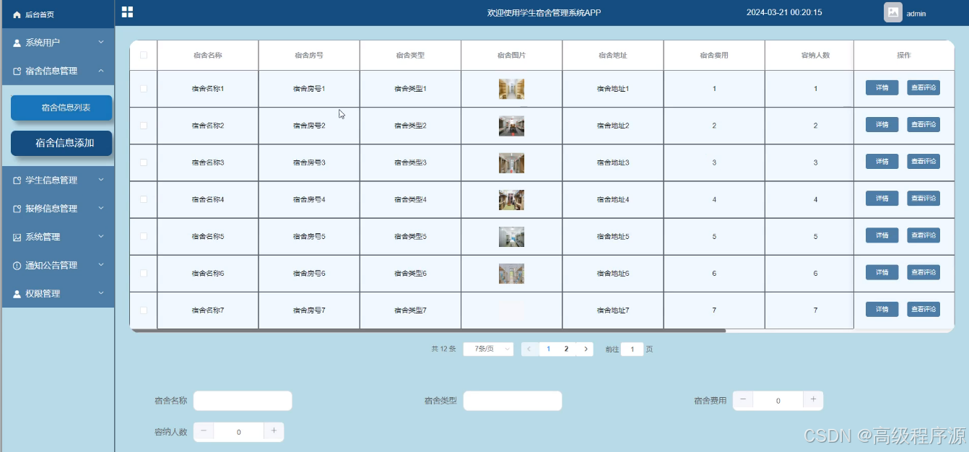Viewport: 969px width, 452px height.
Task: Click 详情 button for 宿舍名称3
Action: [882, 162]
